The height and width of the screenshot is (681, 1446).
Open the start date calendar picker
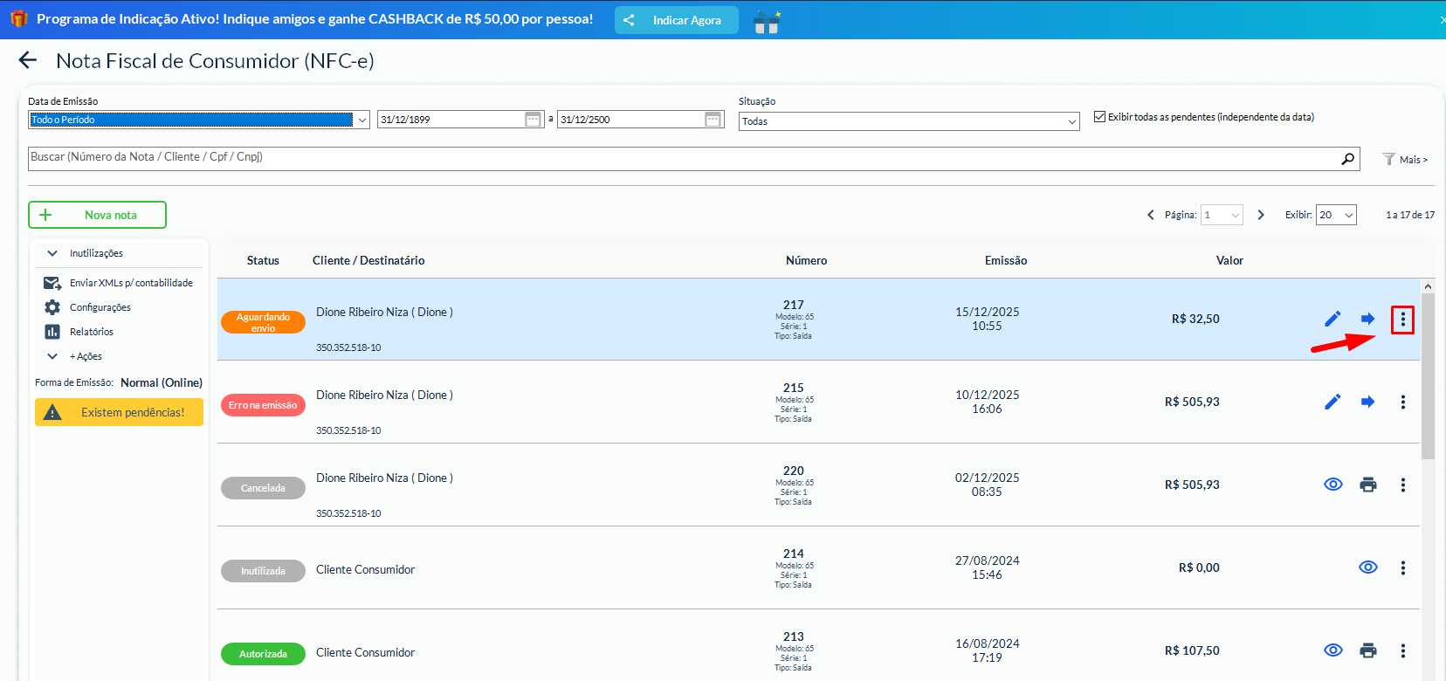click(x=533, y=120)
